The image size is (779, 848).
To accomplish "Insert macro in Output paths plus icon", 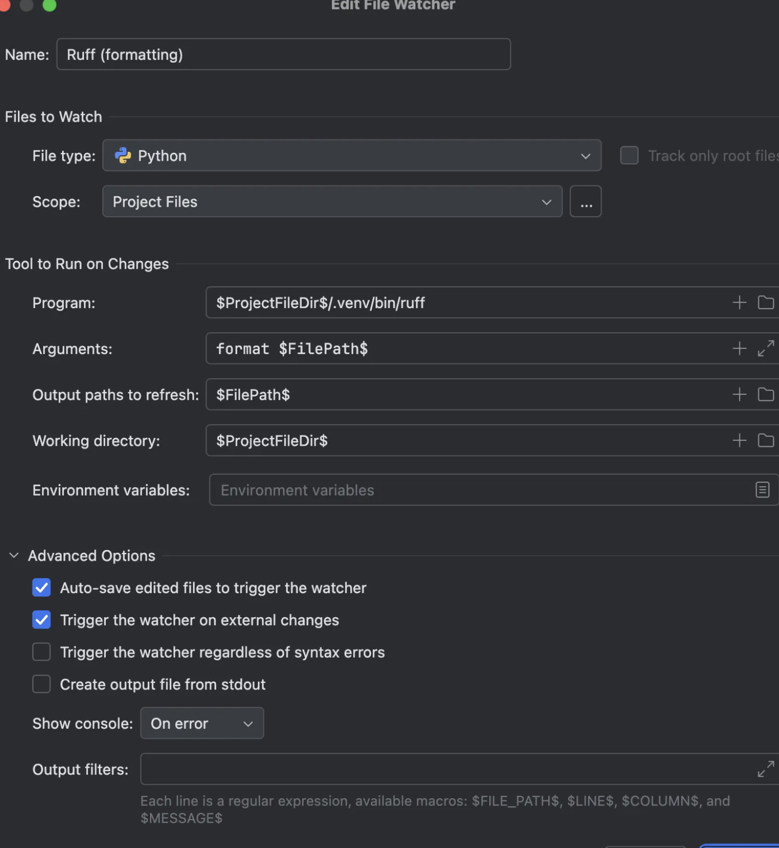I will [739, 394].
